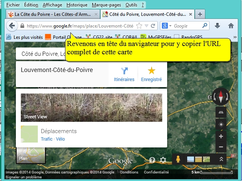Click Signaler un problème
The image size is (242, 181).
pos(23,177)
